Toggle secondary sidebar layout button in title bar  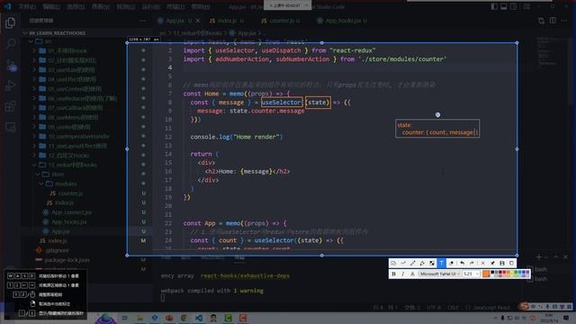click(514, 6)
